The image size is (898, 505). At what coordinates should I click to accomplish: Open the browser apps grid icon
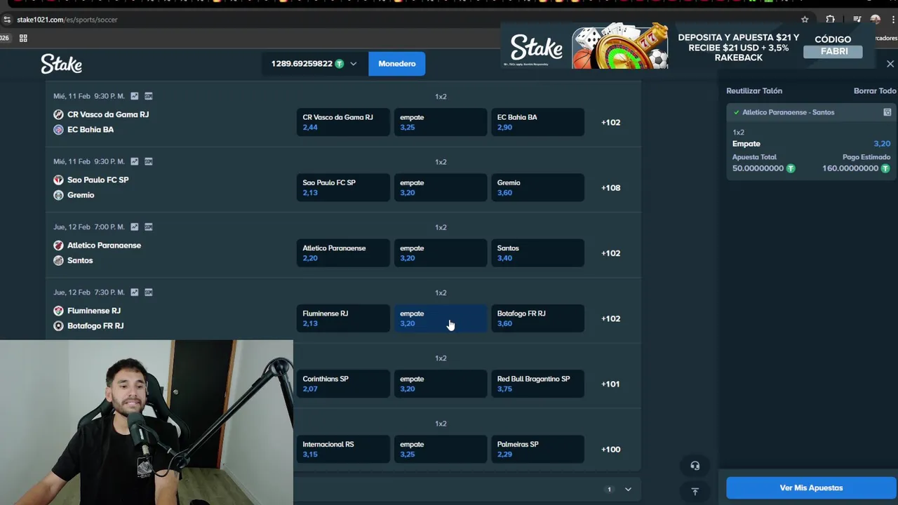click(x=23, y=39)
